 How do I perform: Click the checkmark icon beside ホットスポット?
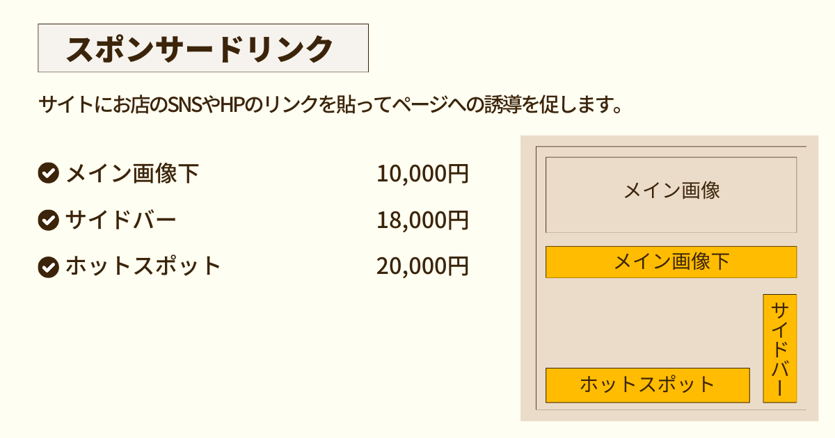point(47,266)
